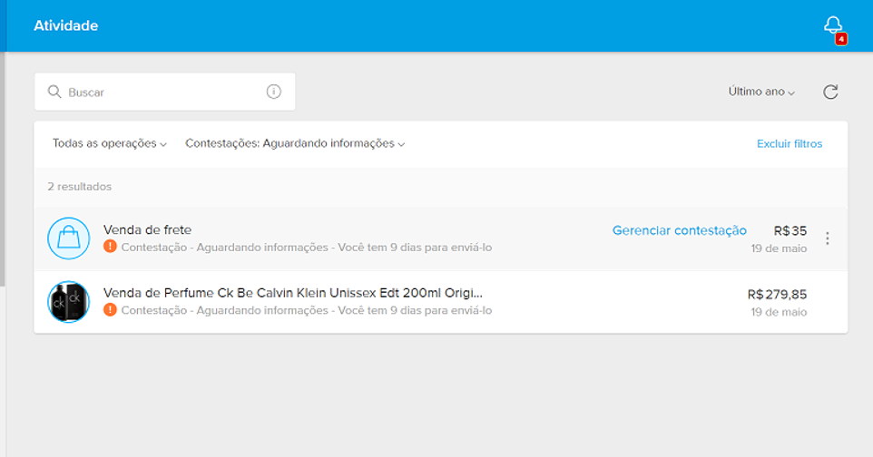The width and height of the screenshot is (873, 457).
Task: Refresh the activity list
Action: coord(830,92)
